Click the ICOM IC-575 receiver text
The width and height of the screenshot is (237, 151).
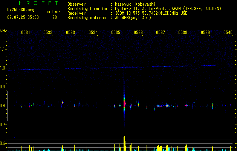tap(151, 13)
